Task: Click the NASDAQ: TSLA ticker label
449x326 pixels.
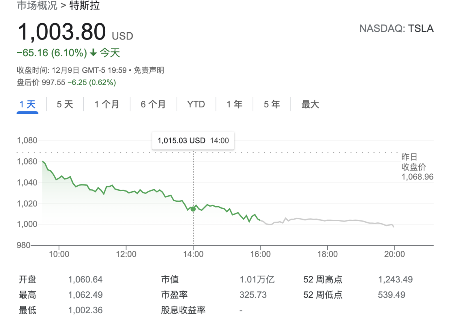Action: tap(396, 29)
